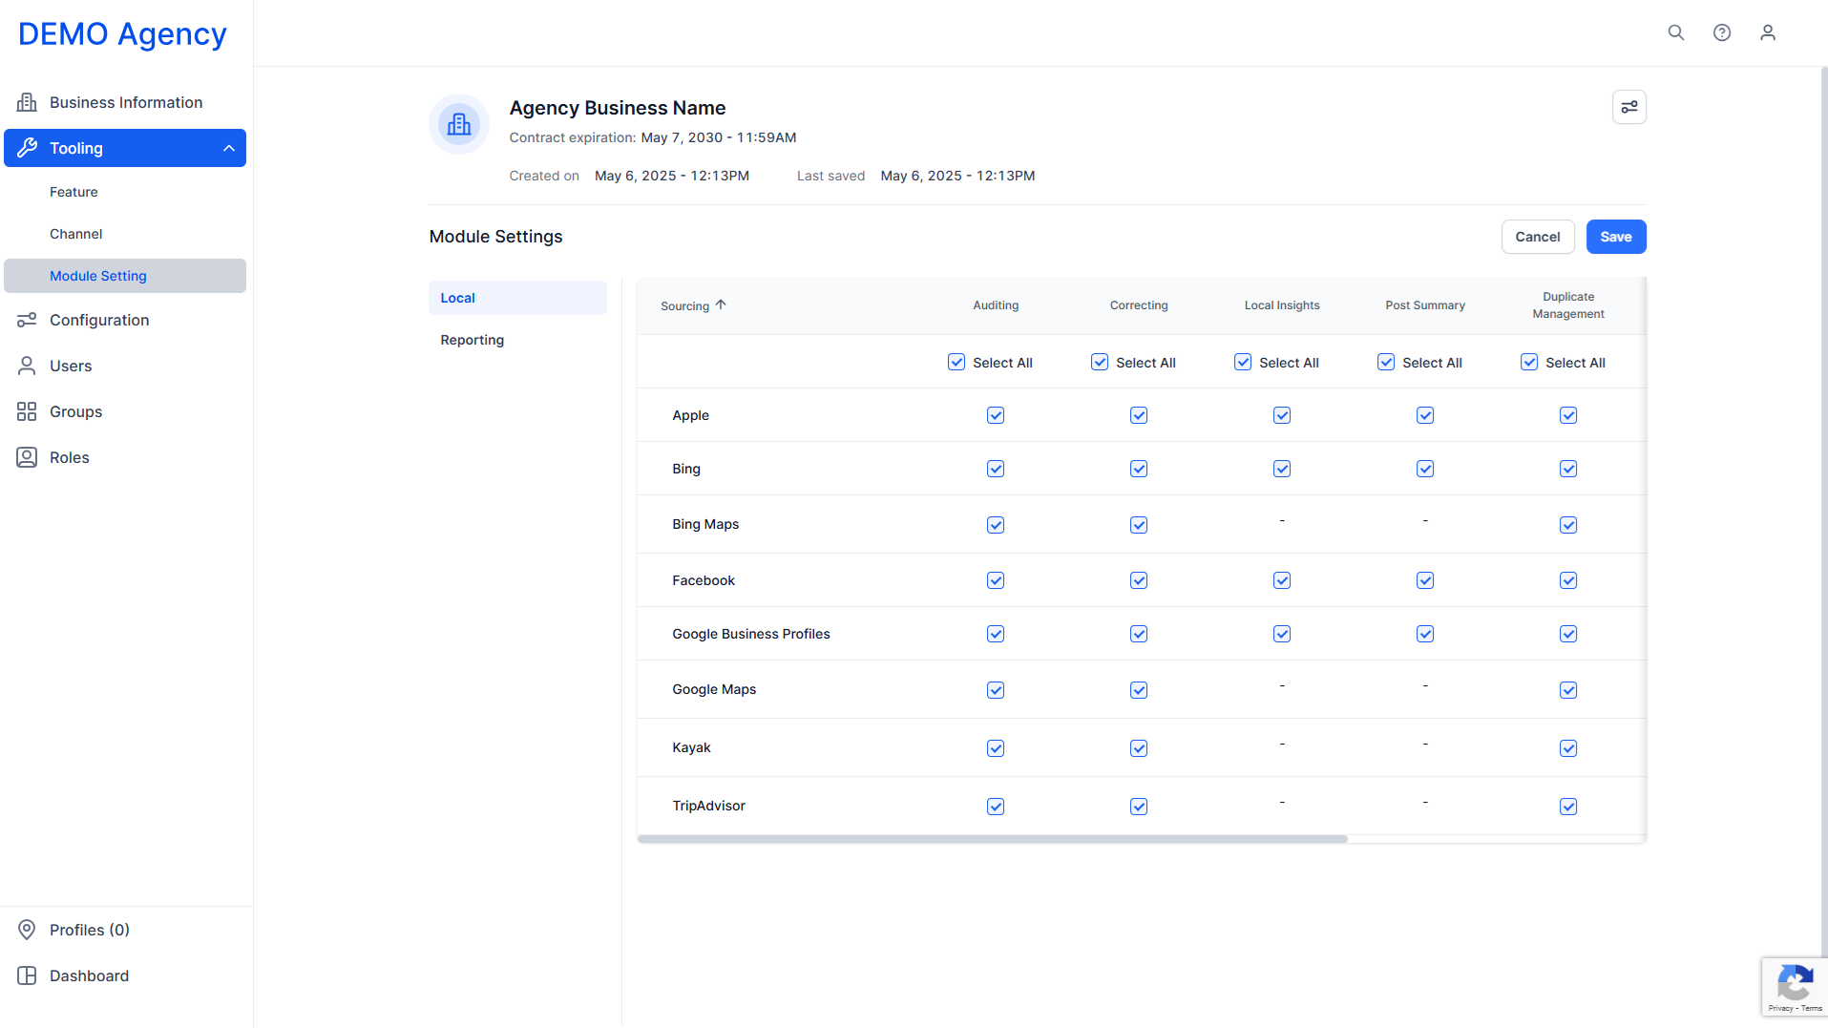1828x1028 pixels.
Task: Click the reCAPTCHA badge
Action: (1795, 987)
